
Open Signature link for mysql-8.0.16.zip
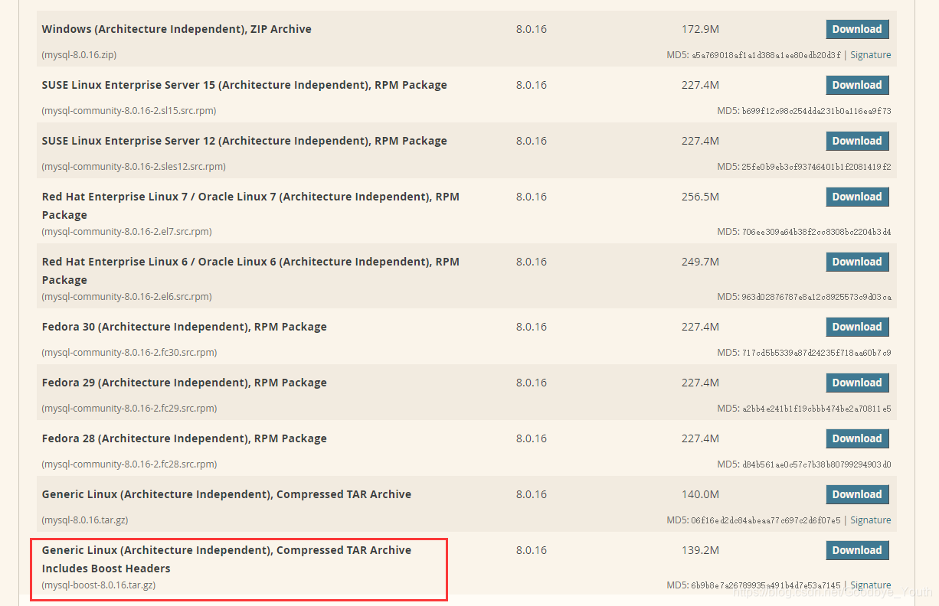[871, 55]
